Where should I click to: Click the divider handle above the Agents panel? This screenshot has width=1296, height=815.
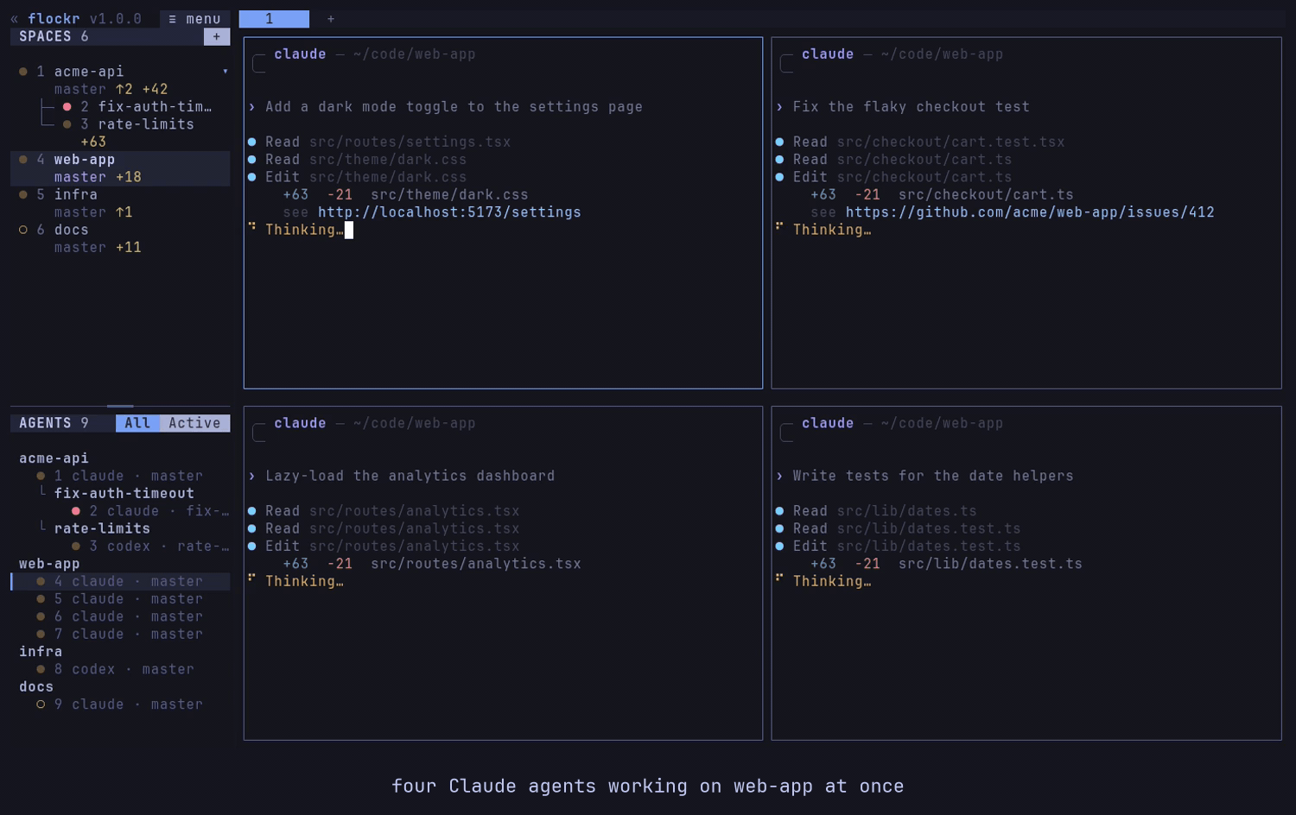click(120, 406)
